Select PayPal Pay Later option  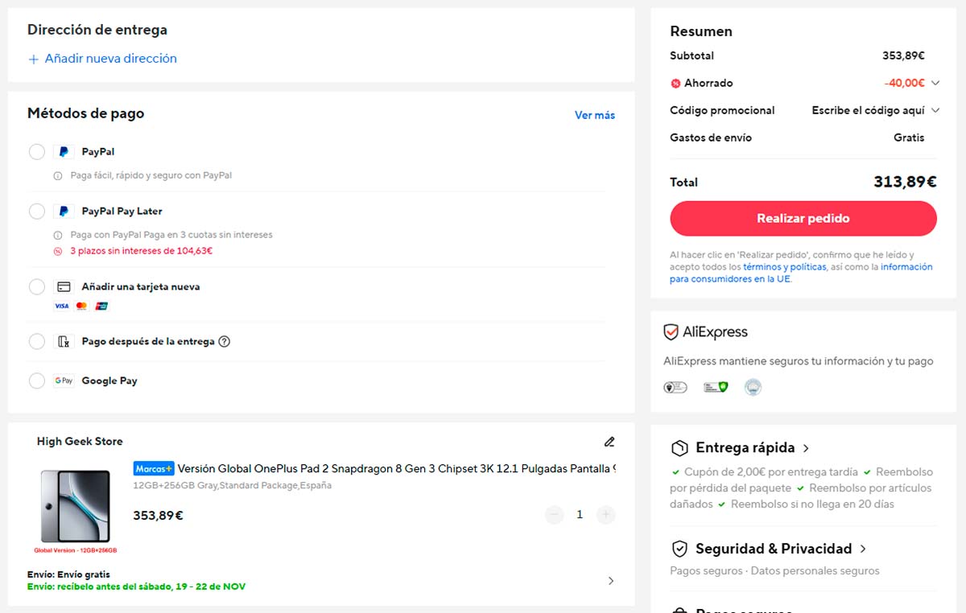tap(36, 211)
